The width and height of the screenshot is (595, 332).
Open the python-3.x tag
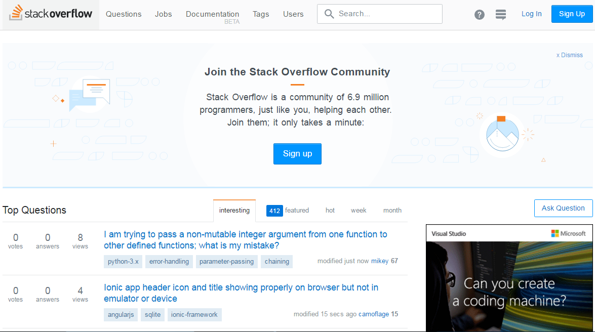coord(123,262)
